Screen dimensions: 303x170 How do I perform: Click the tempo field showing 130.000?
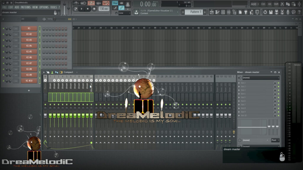coord(104,9)
